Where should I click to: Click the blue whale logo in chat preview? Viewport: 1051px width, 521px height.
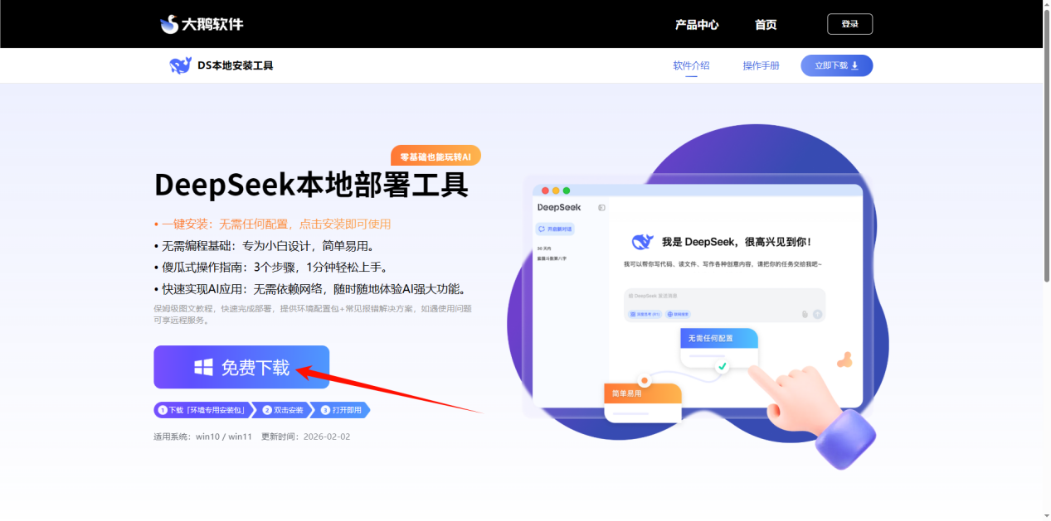click(x=642, y=242)
